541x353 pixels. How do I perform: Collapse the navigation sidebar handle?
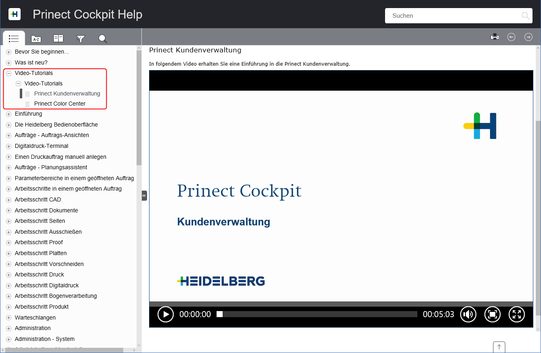tap(144, 195)
